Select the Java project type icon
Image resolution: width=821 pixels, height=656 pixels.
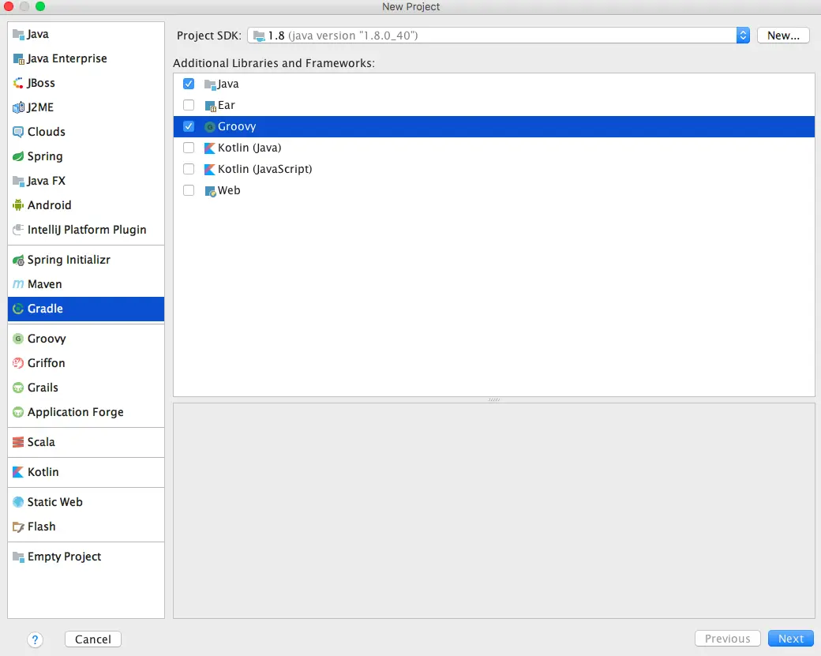click(18, 35)
